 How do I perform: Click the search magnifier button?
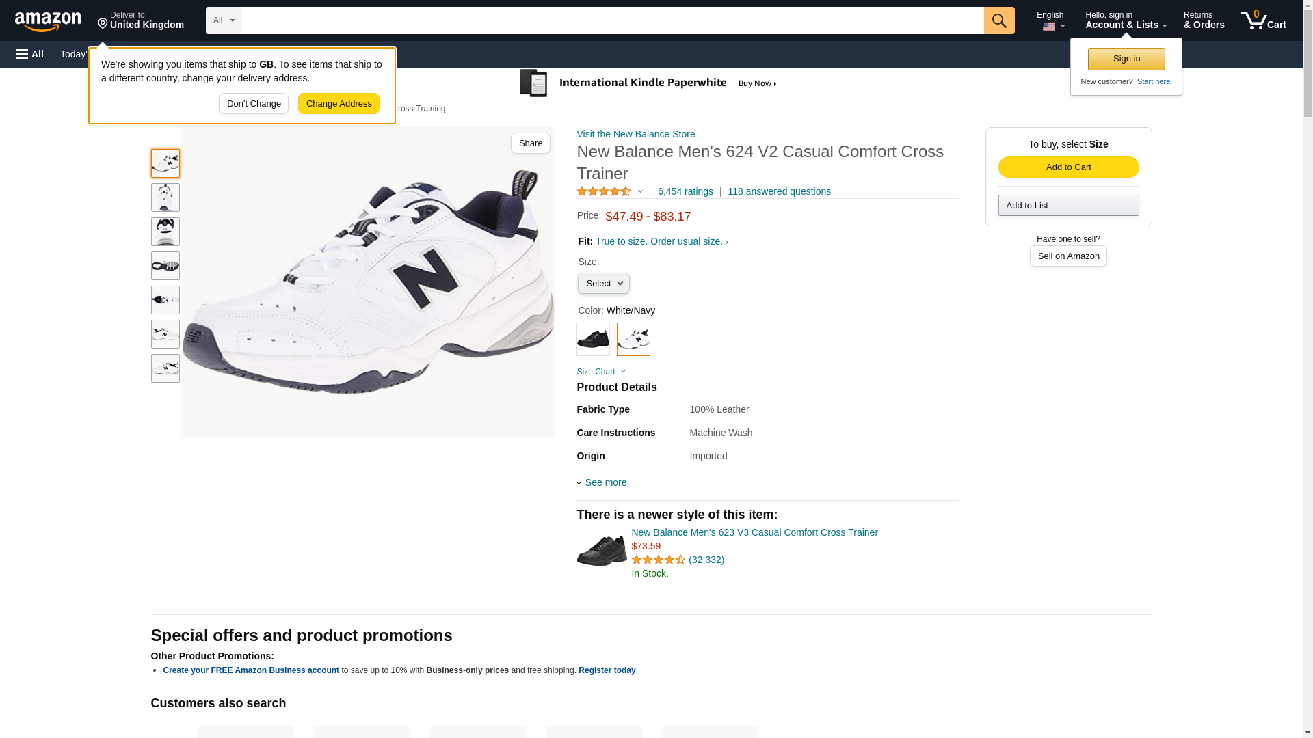click(999, 20)
